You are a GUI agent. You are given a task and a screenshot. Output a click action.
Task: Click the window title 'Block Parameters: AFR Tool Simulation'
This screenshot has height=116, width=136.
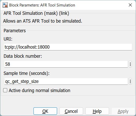point(42,5)
